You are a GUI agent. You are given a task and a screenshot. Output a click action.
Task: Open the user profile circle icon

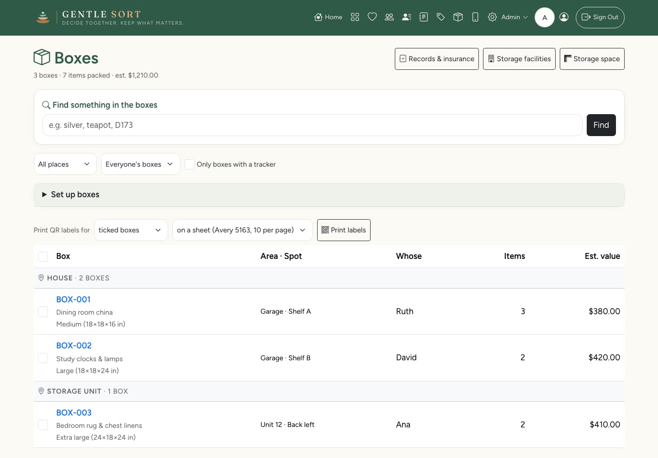click(x=564, y=17)
